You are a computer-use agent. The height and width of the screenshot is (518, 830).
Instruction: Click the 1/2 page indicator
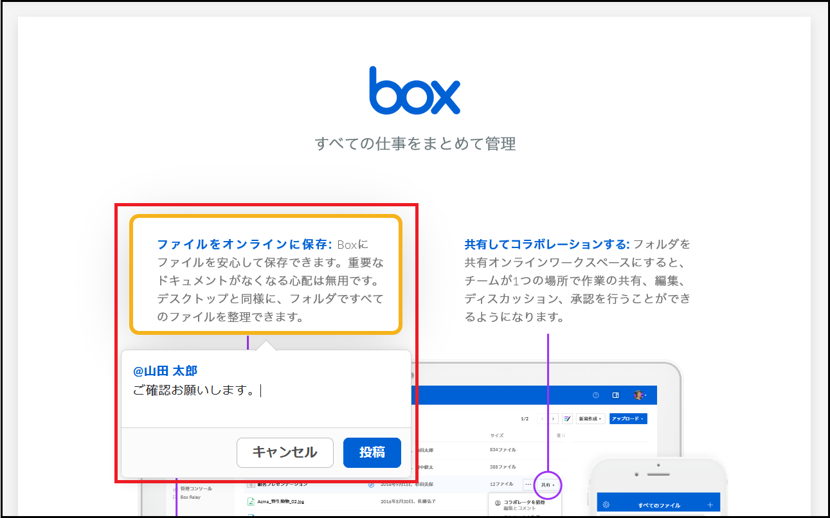(x=525, y=419)
